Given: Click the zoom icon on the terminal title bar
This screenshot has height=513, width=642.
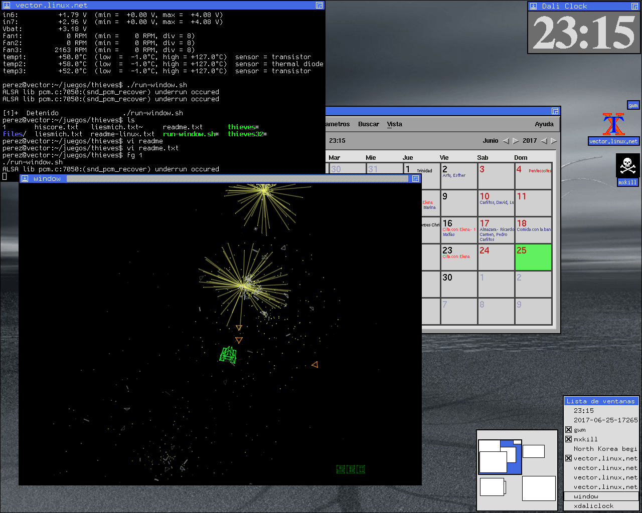Looking at the screenshot, I should pyautogui.click(x=319, y=5).
